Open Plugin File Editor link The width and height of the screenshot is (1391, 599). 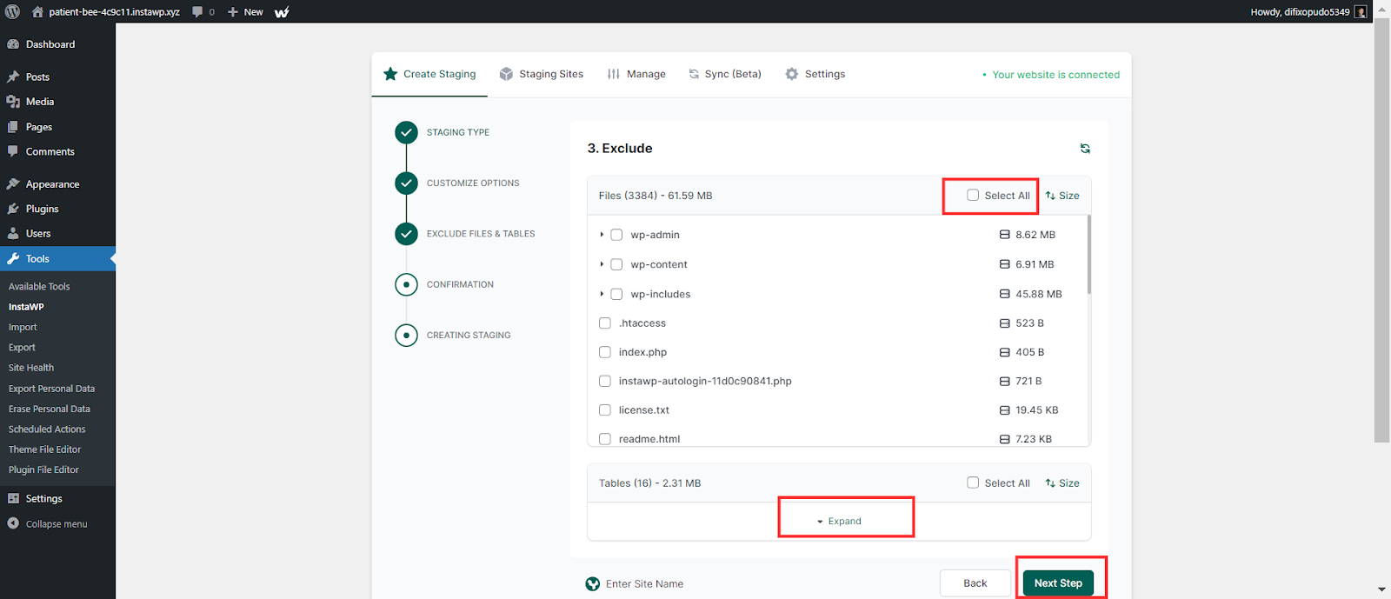coord(43,469)
